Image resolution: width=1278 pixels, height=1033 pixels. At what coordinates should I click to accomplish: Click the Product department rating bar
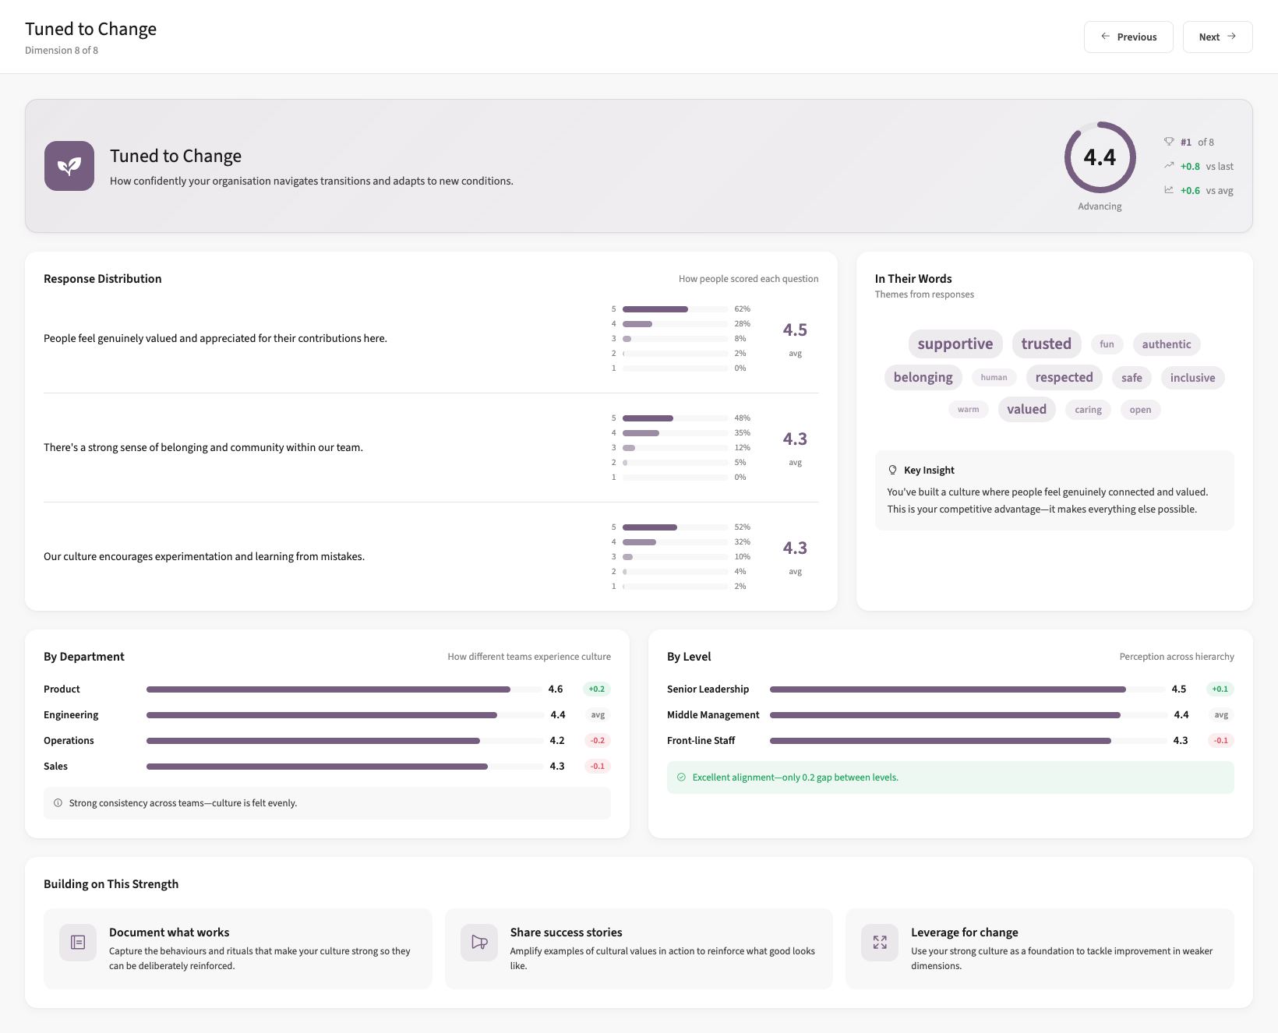[x=327, y=689]
